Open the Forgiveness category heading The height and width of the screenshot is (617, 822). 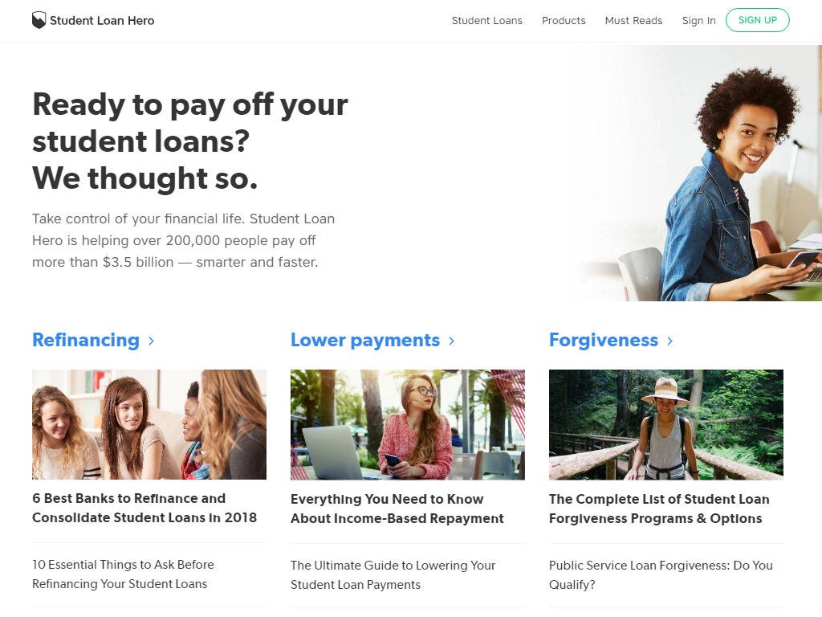tap(604, 340)
